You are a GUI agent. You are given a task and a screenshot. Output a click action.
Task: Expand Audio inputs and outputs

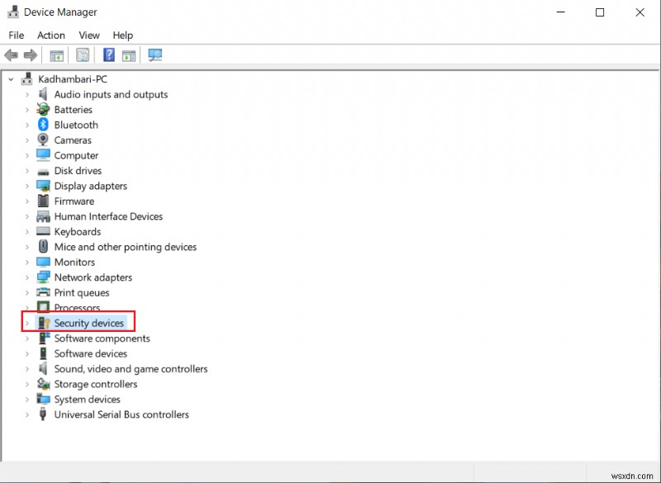coord(27,94)
